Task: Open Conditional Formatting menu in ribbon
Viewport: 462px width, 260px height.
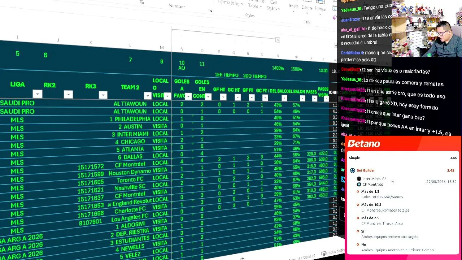Action: pos(230,3)
